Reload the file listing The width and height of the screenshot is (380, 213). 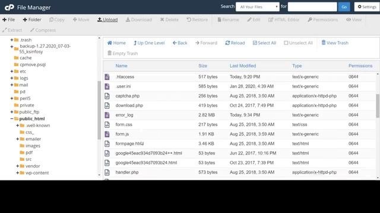[235, 43]
